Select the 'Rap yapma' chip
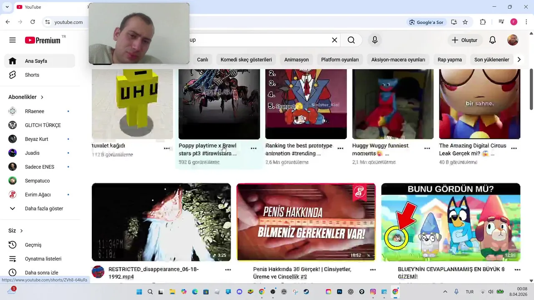This screenshot has height=300, width=534. pos(450,60)
